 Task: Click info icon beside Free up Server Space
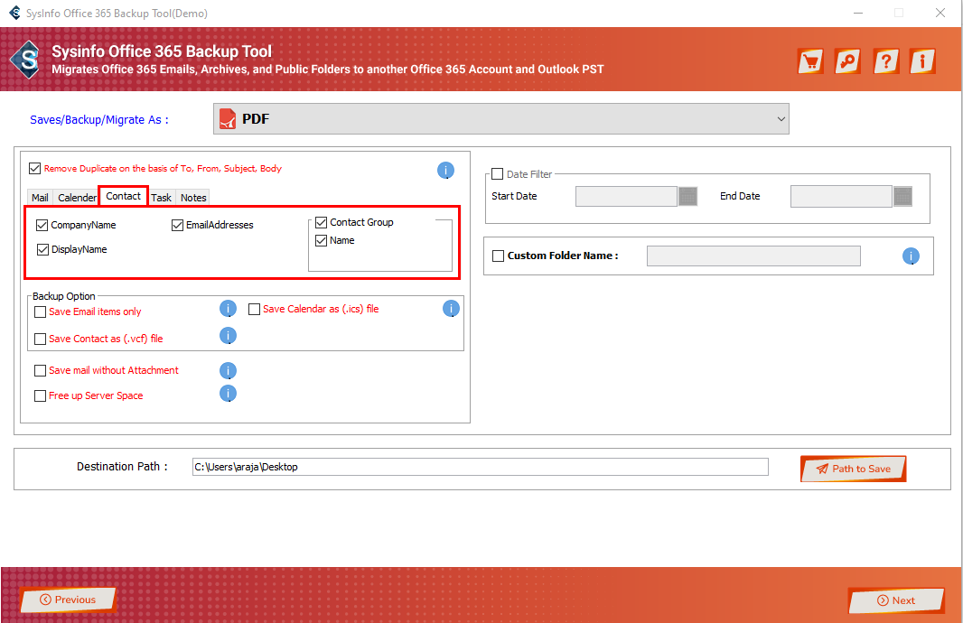[228, 394]
